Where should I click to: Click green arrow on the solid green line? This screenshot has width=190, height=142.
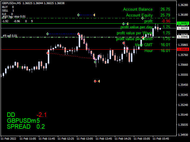pyautogui.click(x=123, y=24)
